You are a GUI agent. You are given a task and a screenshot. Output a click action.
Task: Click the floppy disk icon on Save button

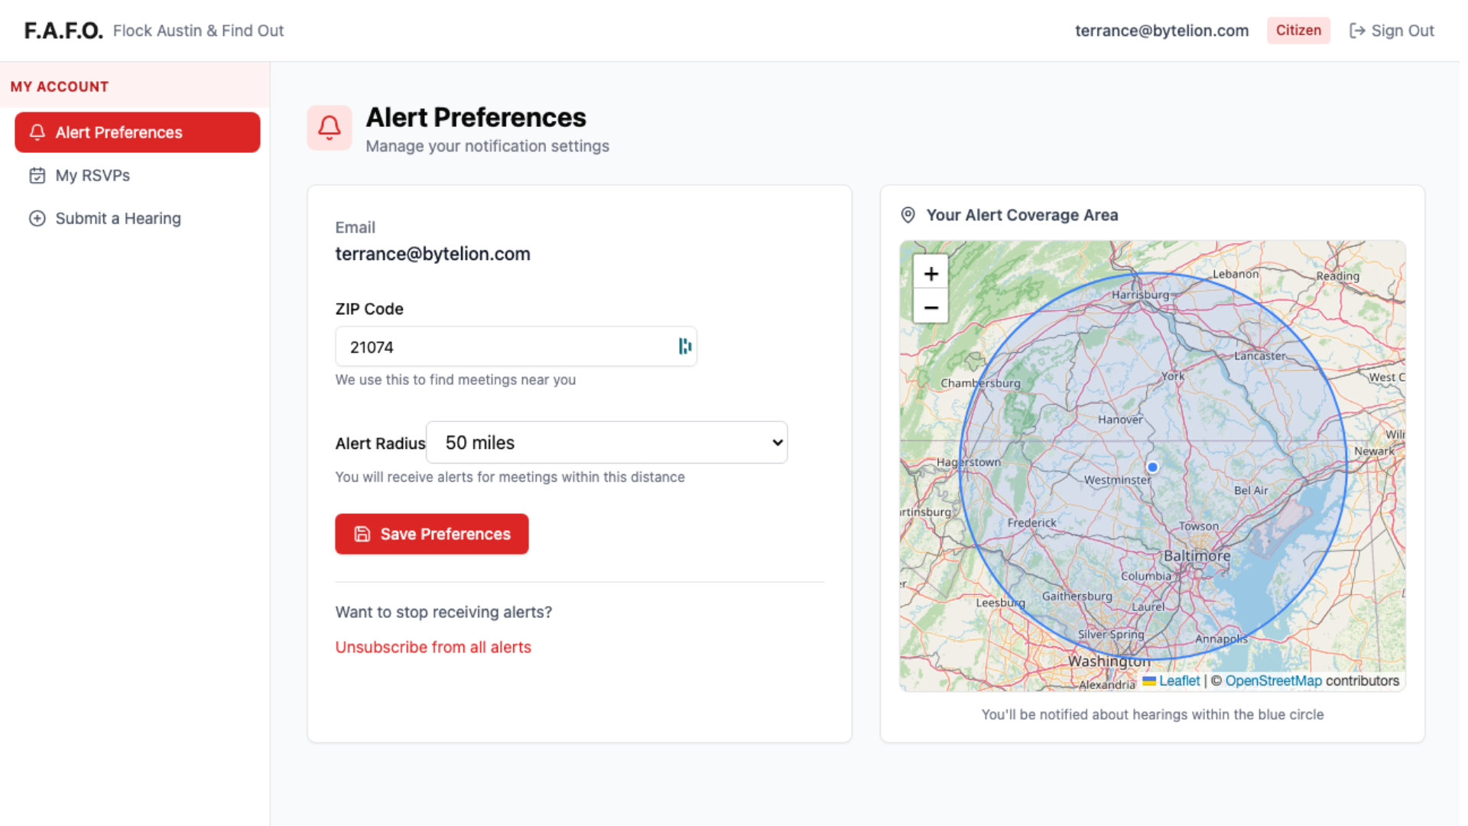click(x=362, y=534)
